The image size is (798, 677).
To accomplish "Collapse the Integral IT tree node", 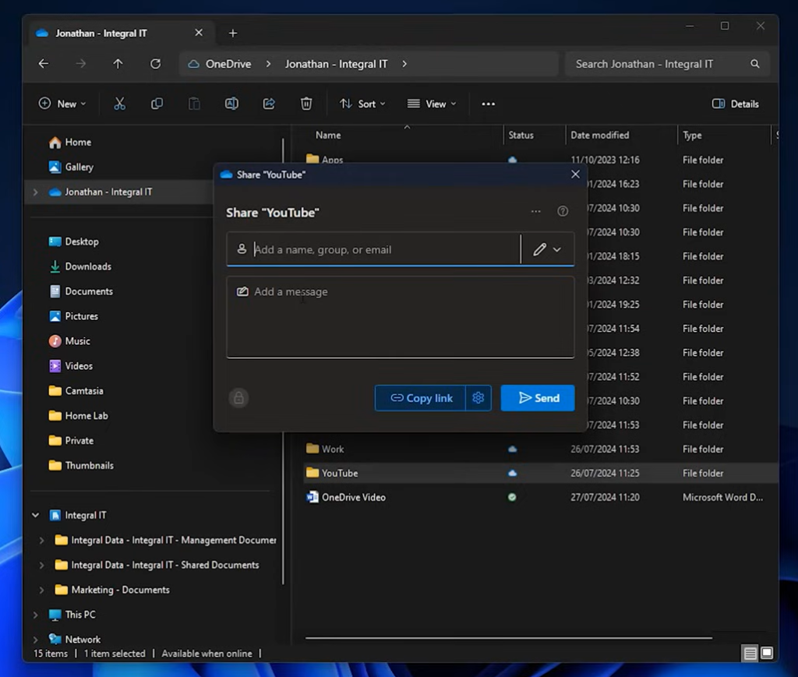I will tap(35, 515).
